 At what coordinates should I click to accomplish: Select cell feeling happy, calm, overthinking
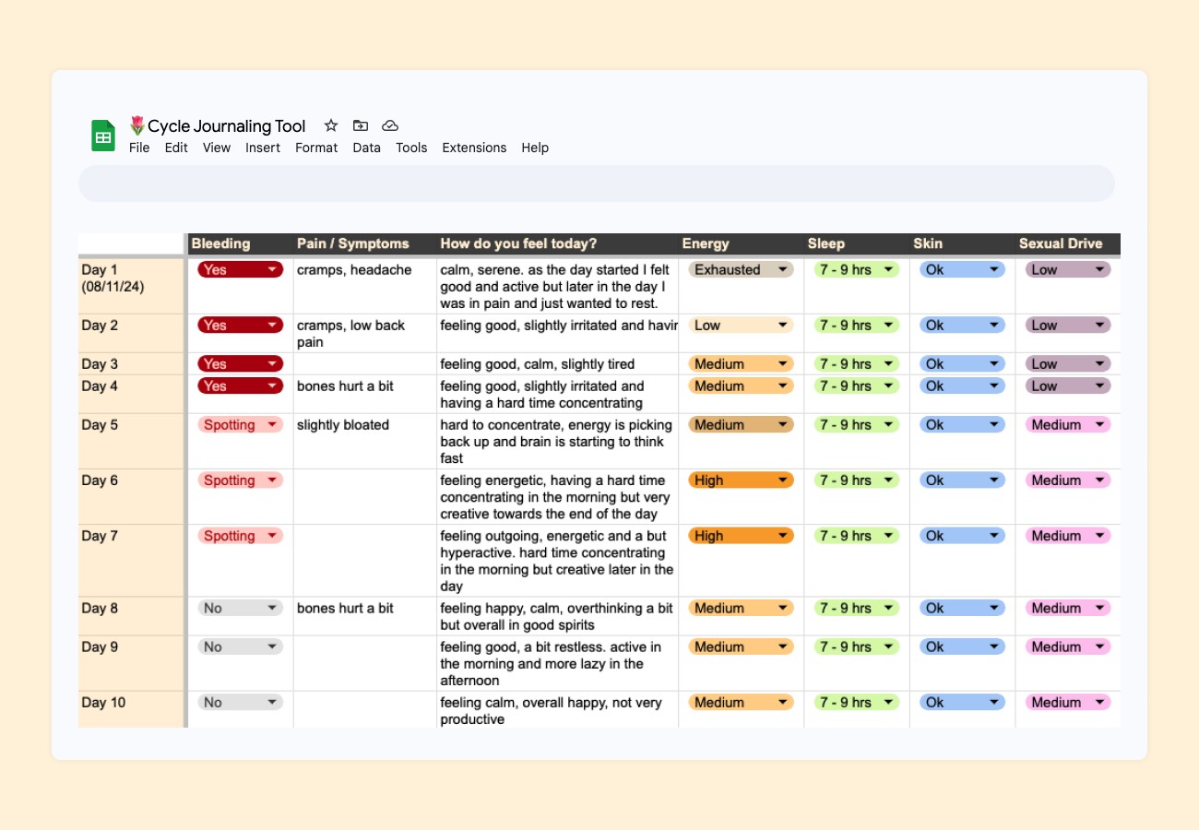(x=558, y=616)
